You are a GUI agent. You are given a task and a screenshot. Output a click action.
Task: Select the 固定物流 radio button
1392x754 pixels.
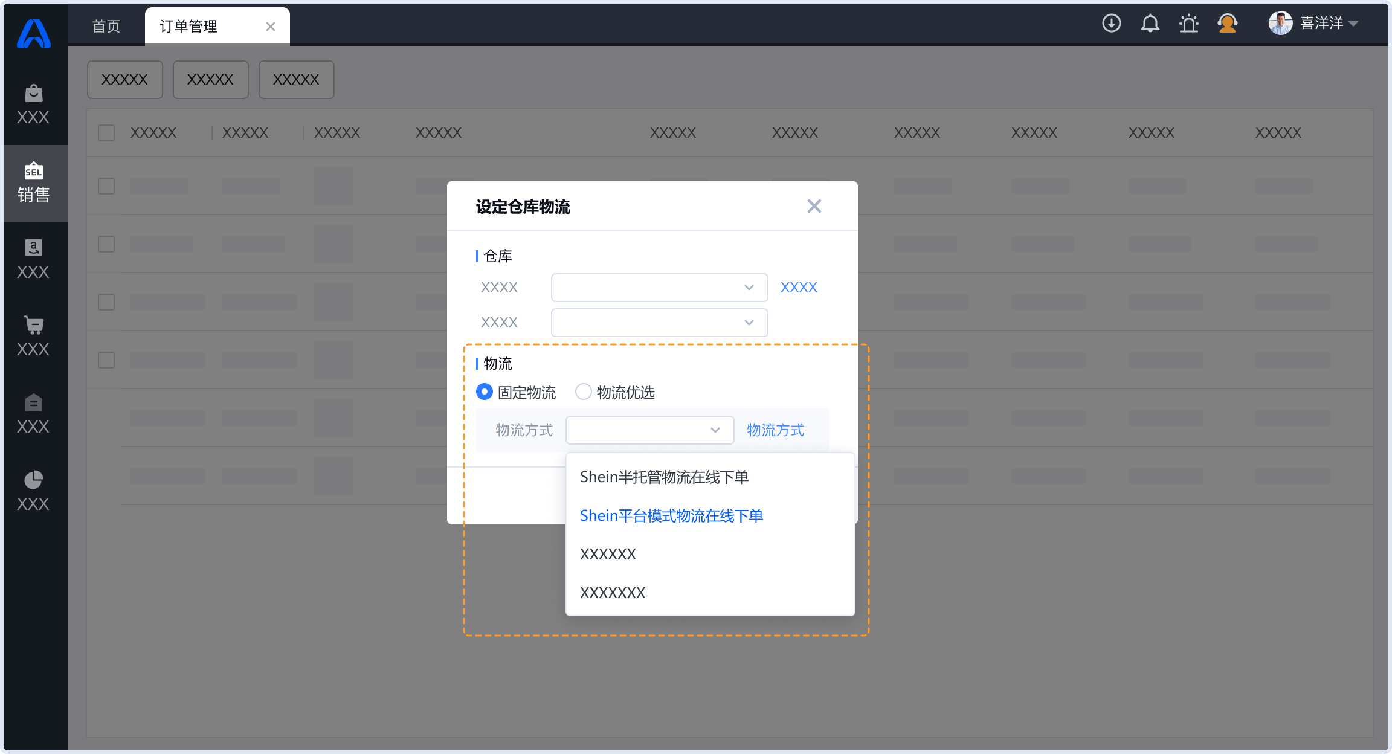tap(485, 392)
